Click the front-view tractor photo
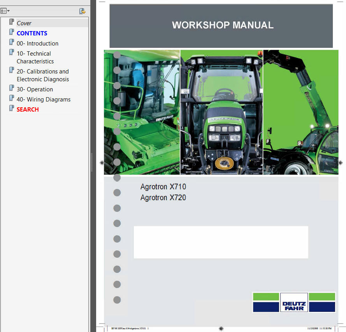This screenshot has height=332, width=346. click(221, 112)
